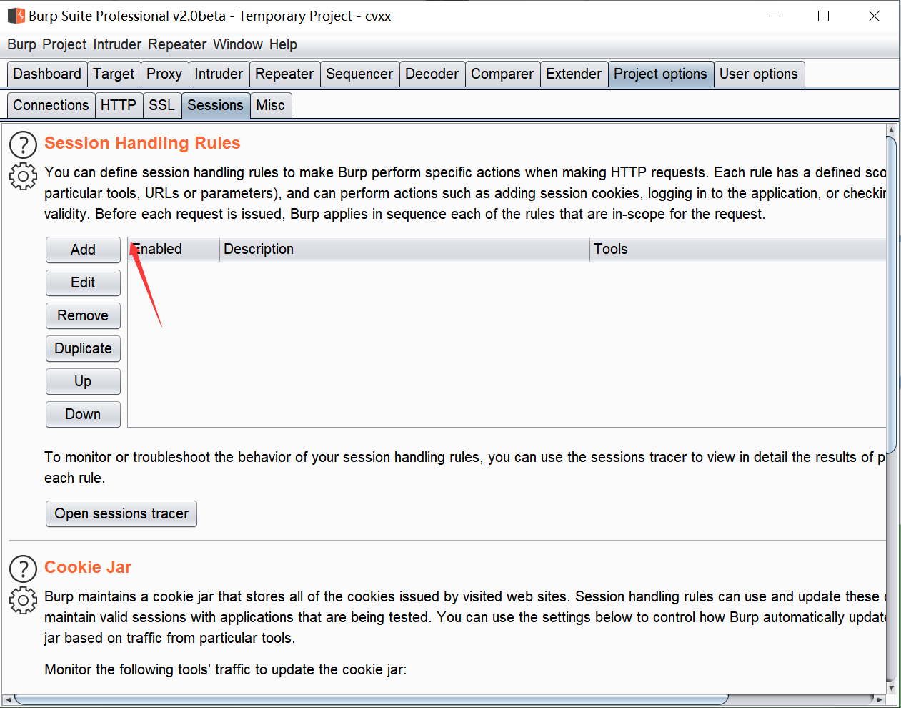The height and width of the screenshot is (708, 901).
Task: Select the Sessions sub-tab
Action: [215, 105]
